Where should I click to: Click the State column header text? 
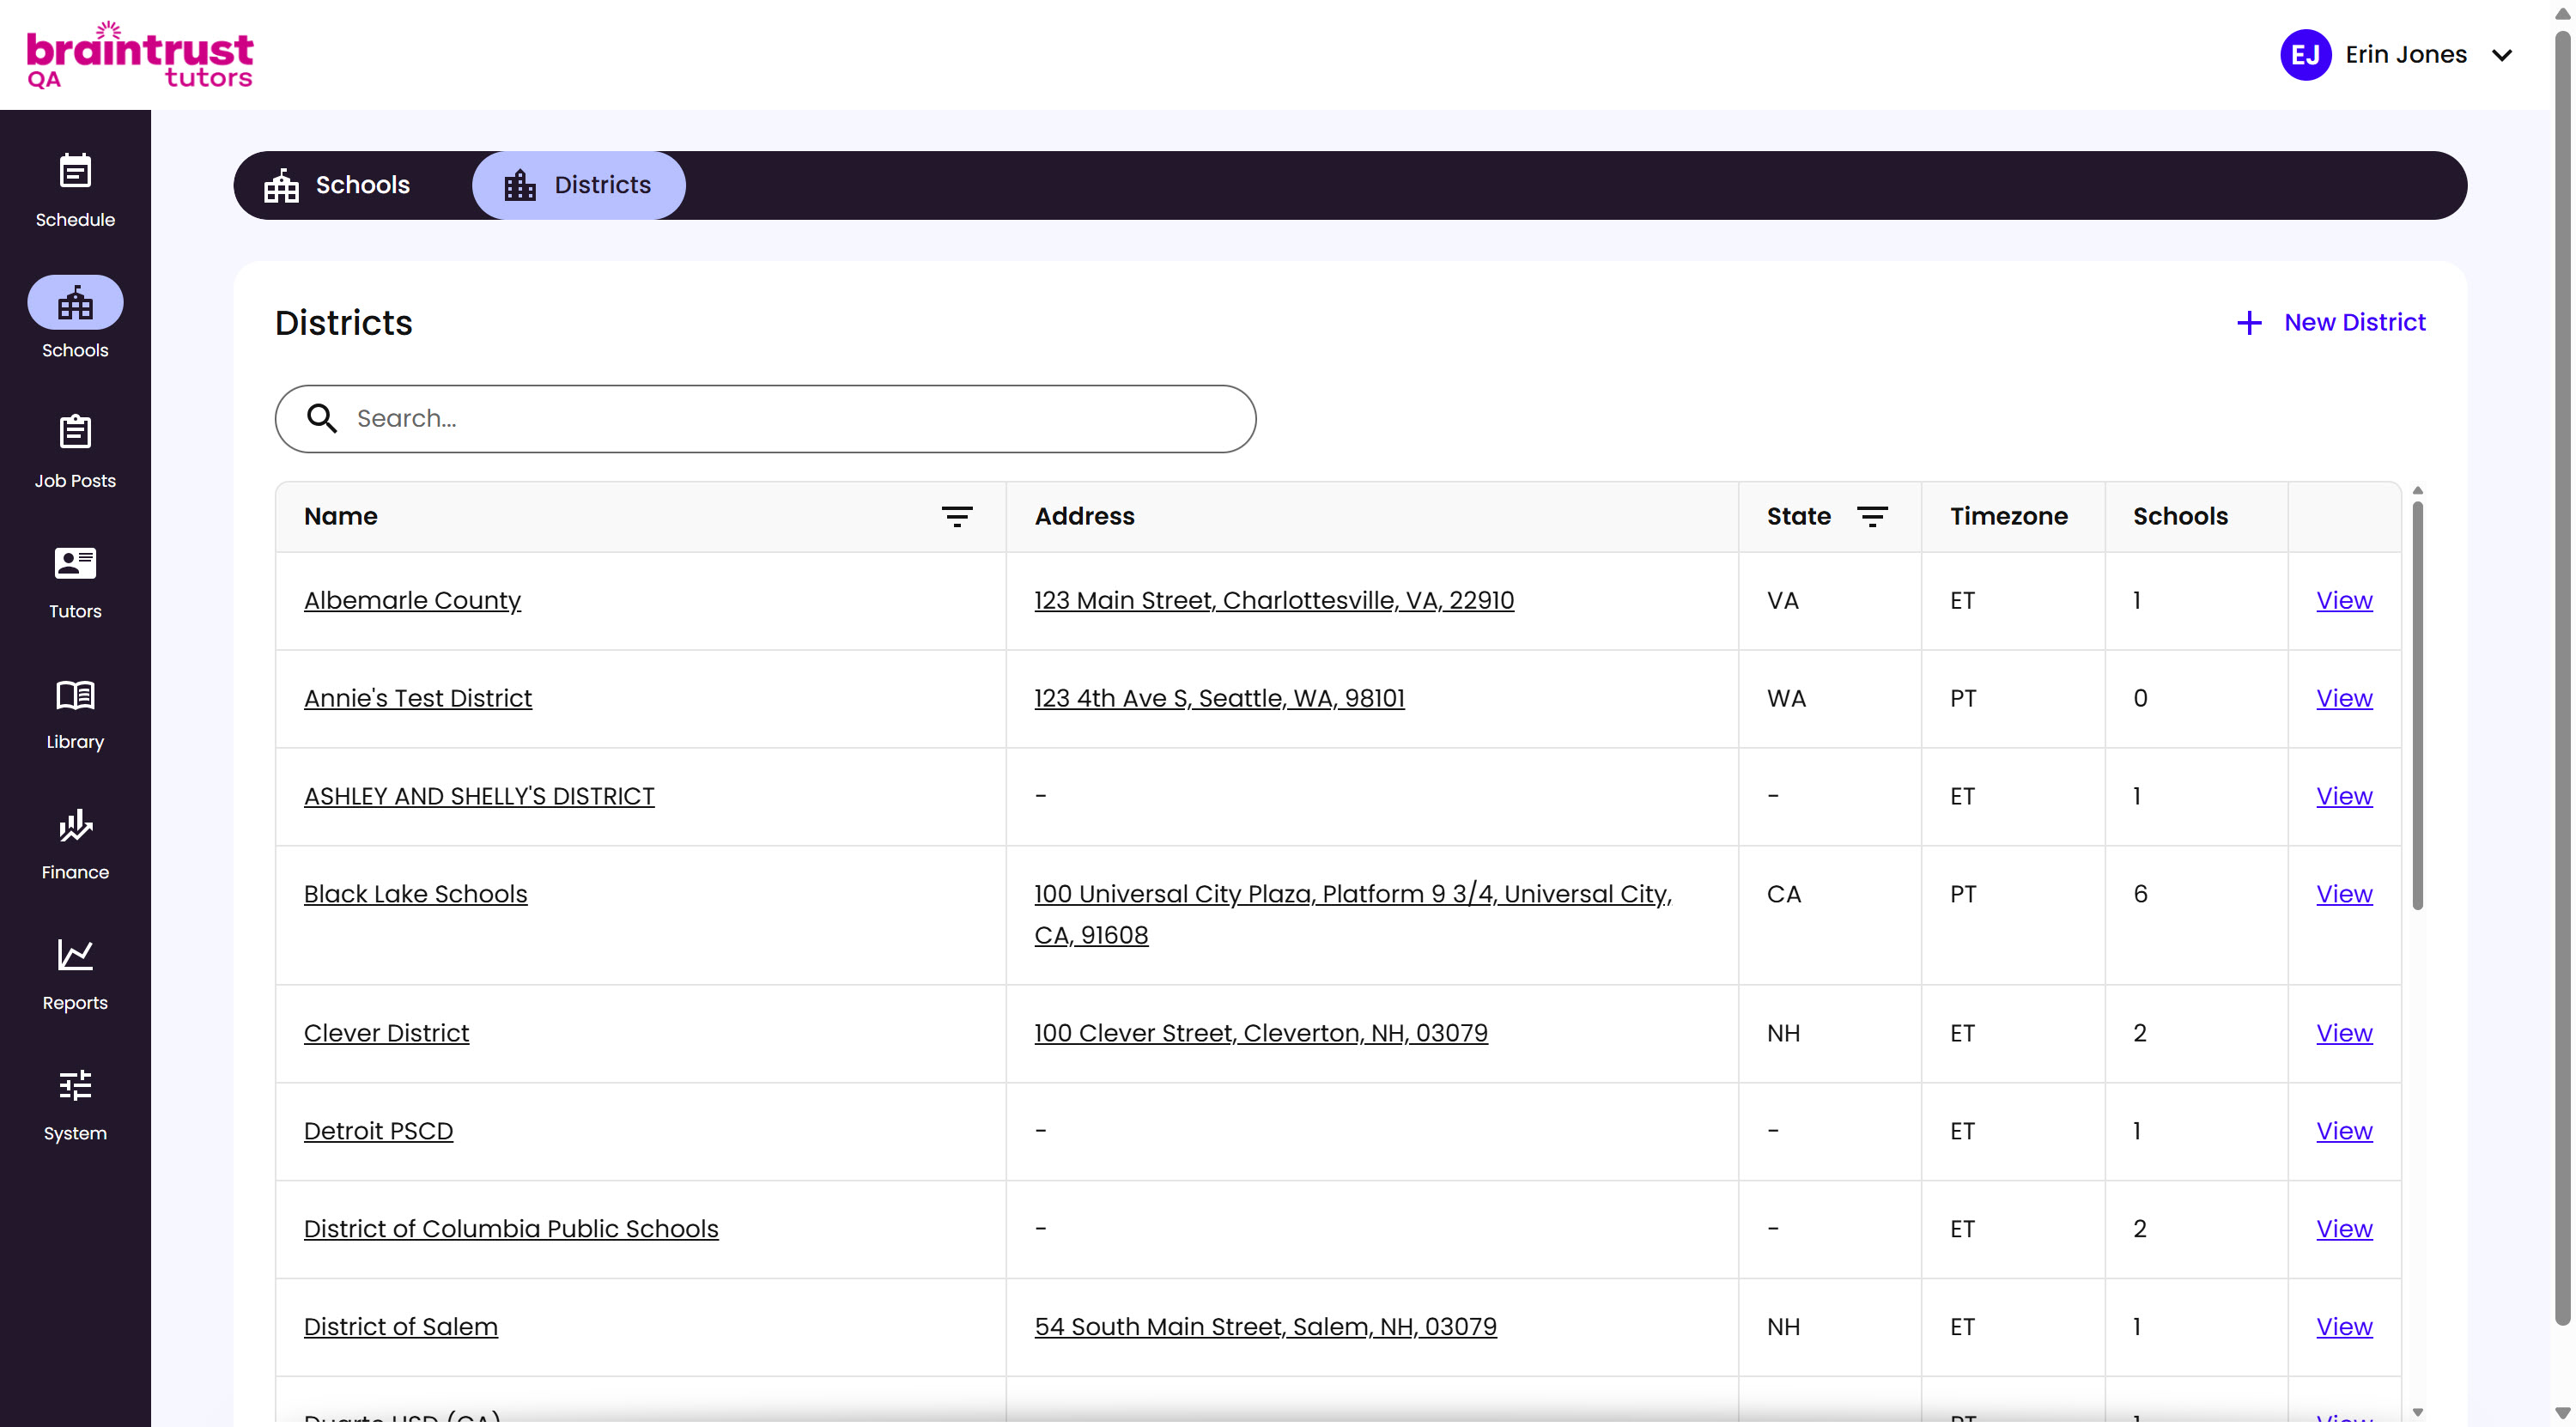[x=1798, y=517]
